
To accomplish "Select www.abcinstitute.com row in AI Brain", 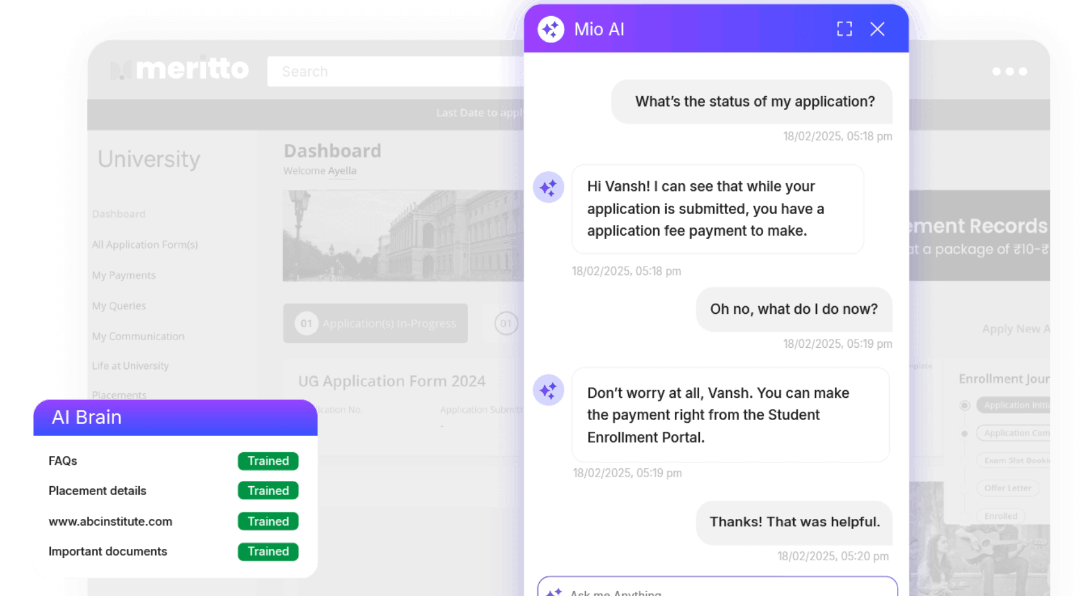I will click(x=174, y=521).
